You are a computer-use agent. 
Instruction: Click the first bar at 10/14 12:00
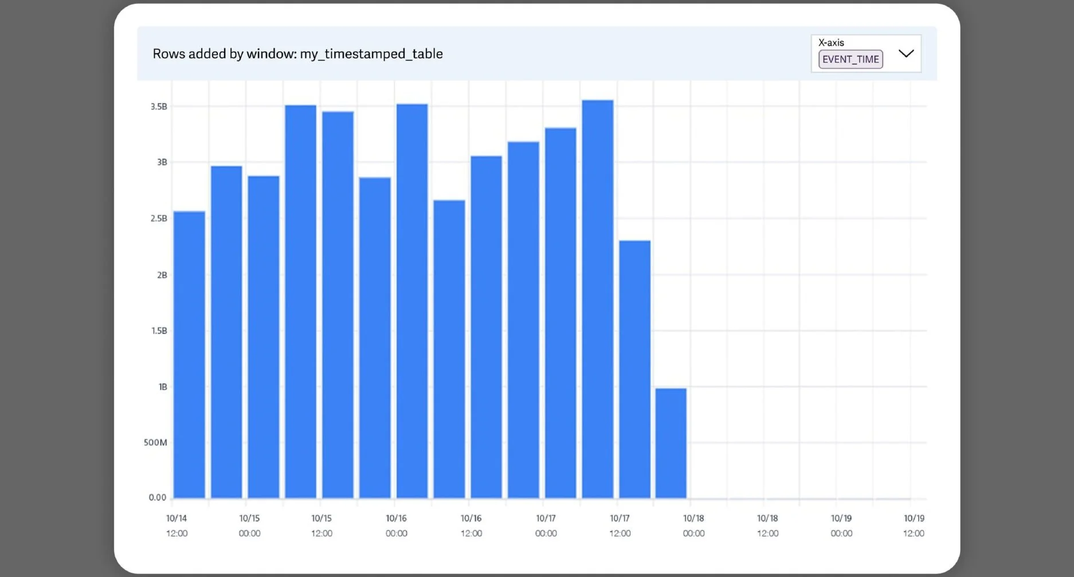189,355
